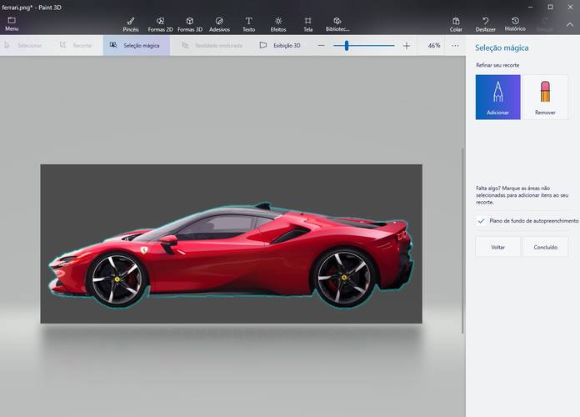This screenshot has height=417, width=580.
Task: Click the ferrari.png Paint 3D title
Action: point(32,8)
